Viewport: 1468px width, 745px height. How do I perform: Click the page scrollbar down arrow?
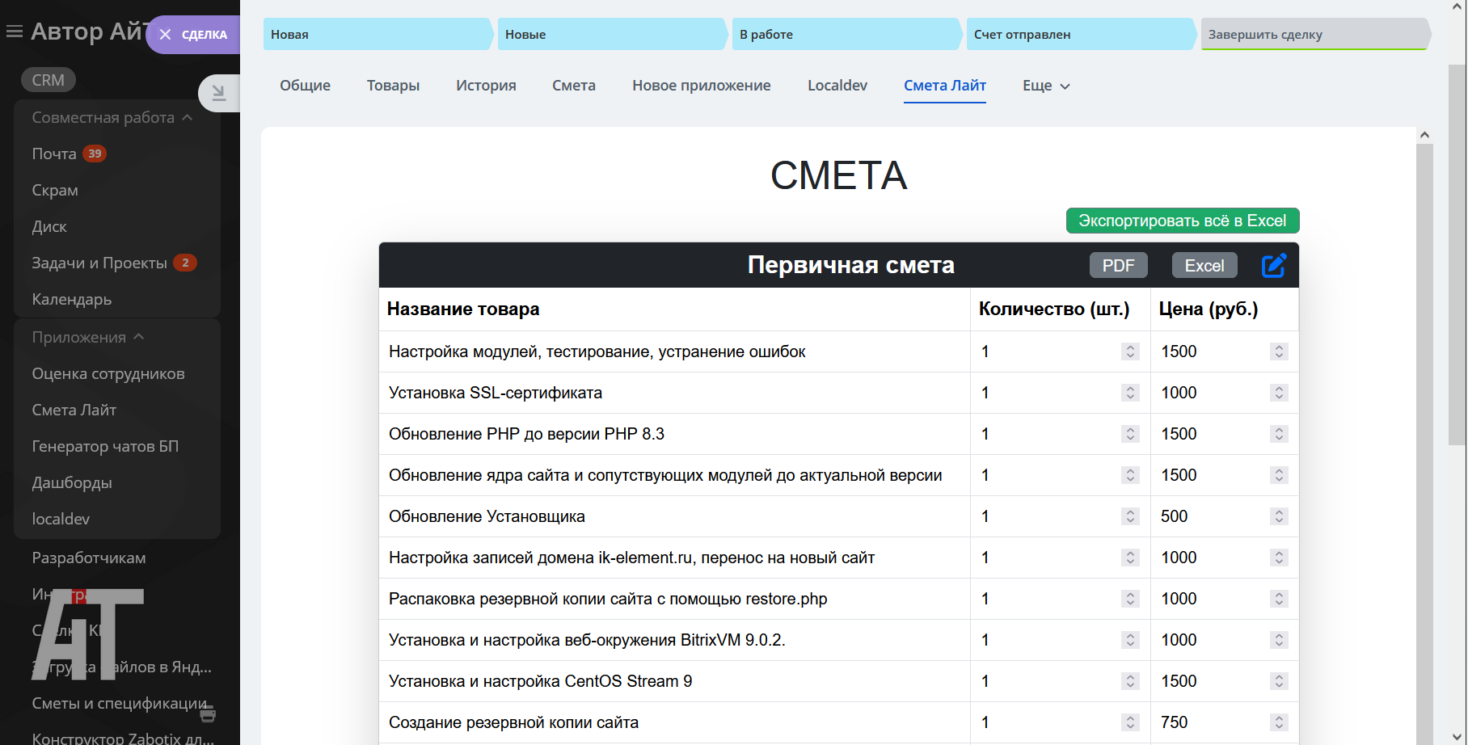[1457, 737]
